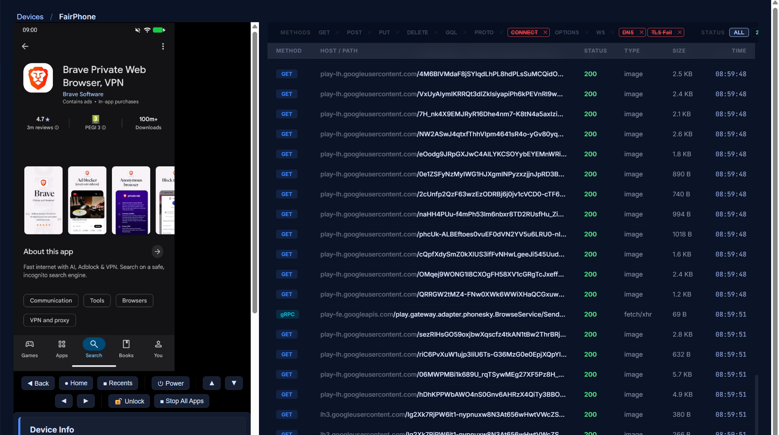Tap the Books bottom navigation icon
The width and height of the screenshot is (779, 435).
pyautogui.click(x=126, y=344)
